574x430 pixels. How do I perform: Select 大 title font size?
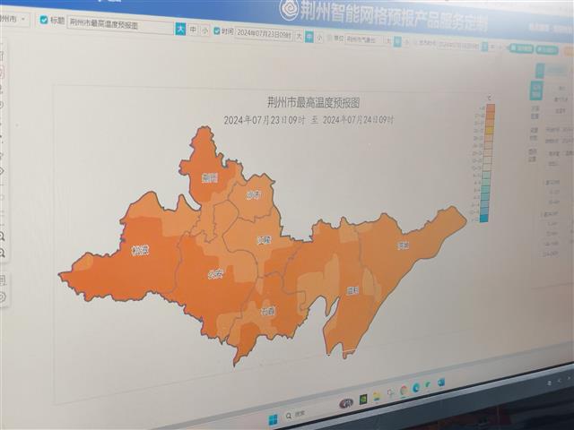180,29
